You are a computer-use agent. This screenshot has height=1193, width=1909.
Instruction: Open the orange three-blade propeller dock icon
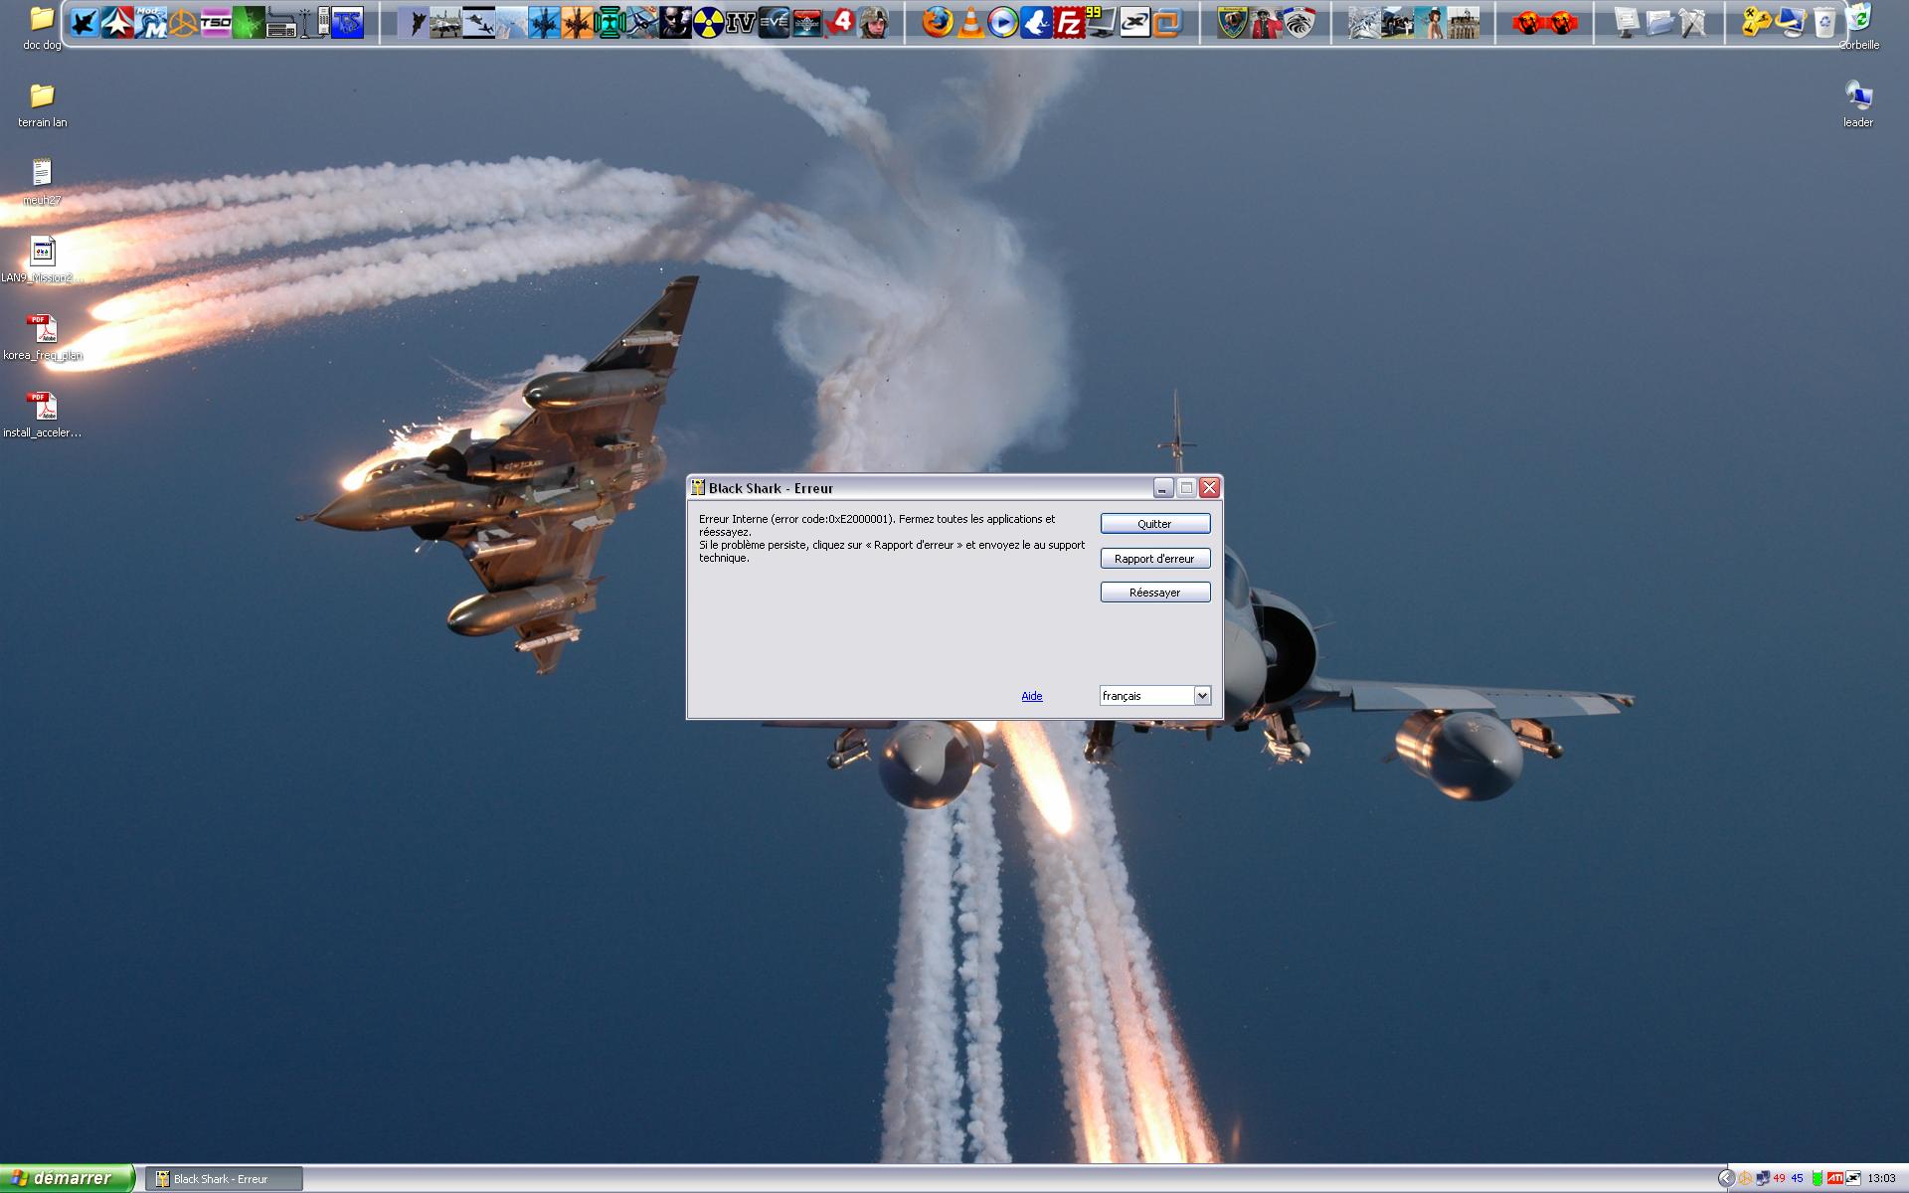(x=183, y=22)
